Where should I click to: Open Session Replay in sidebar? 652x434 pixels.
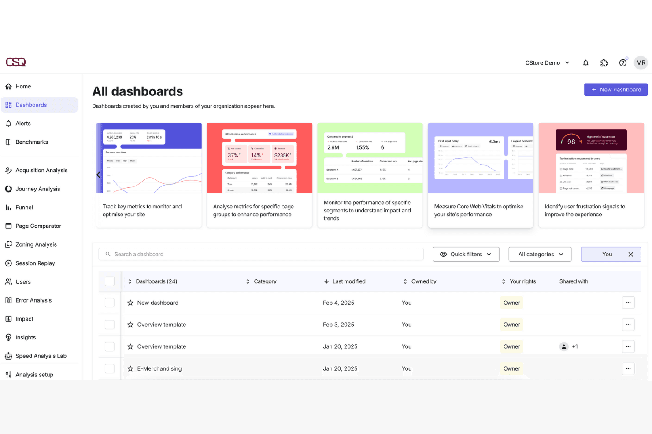(39, 263)
